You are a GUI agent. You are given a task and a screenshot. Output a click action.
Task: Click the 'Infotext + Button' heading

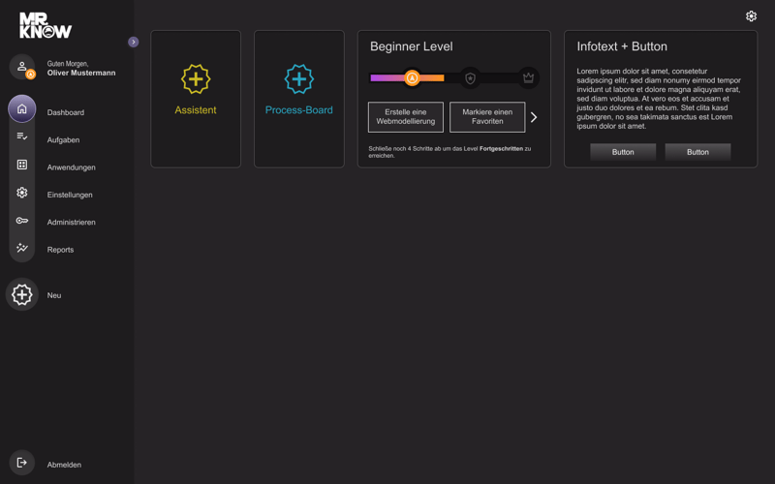[x=622, y=46]
